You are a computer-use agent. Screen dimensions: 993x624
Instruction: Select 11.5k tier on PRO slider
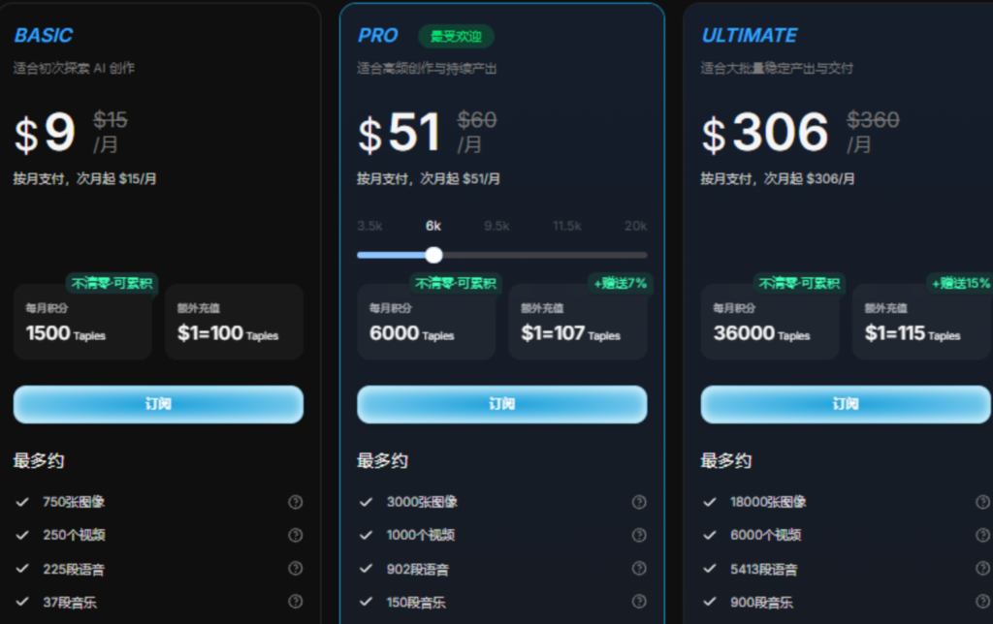click(x=567, y=226)
